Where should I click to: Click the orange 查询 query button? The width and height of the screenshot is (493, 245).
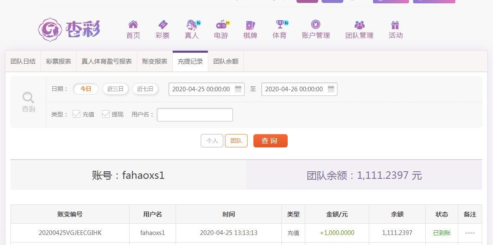(x=270, y=141)
